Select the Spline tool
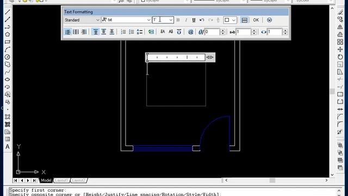The height and width of the screenshot is (196, 348). click(7, 72)
